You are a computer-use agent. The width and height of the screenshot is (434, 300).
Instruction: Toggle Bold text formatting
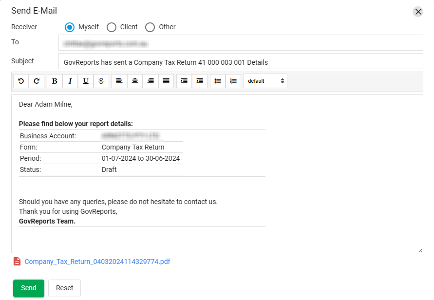55,81
